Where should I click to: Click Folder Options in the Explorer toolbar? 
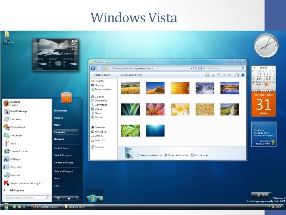[x=102, y=75]
